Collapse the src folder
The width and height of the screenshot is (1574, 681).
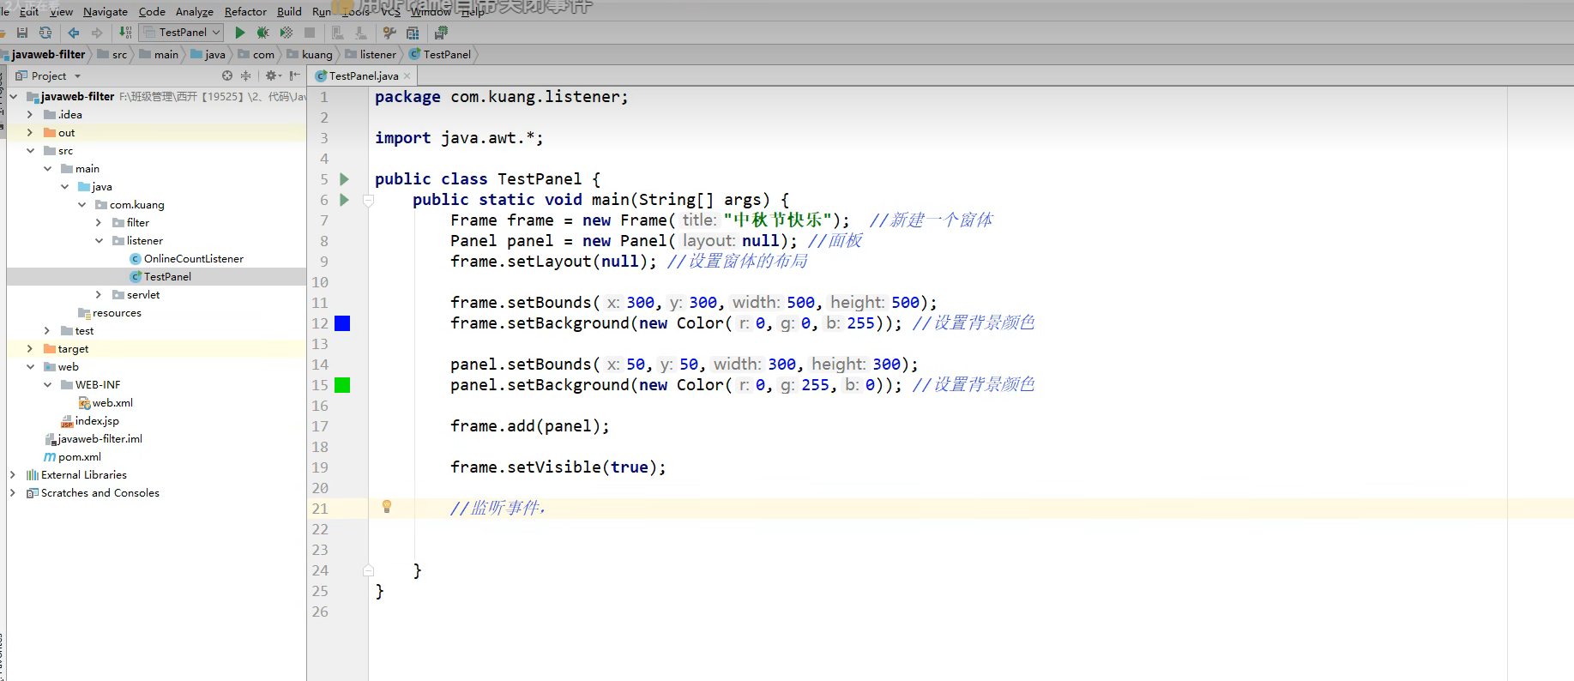[x=30, y=150]
